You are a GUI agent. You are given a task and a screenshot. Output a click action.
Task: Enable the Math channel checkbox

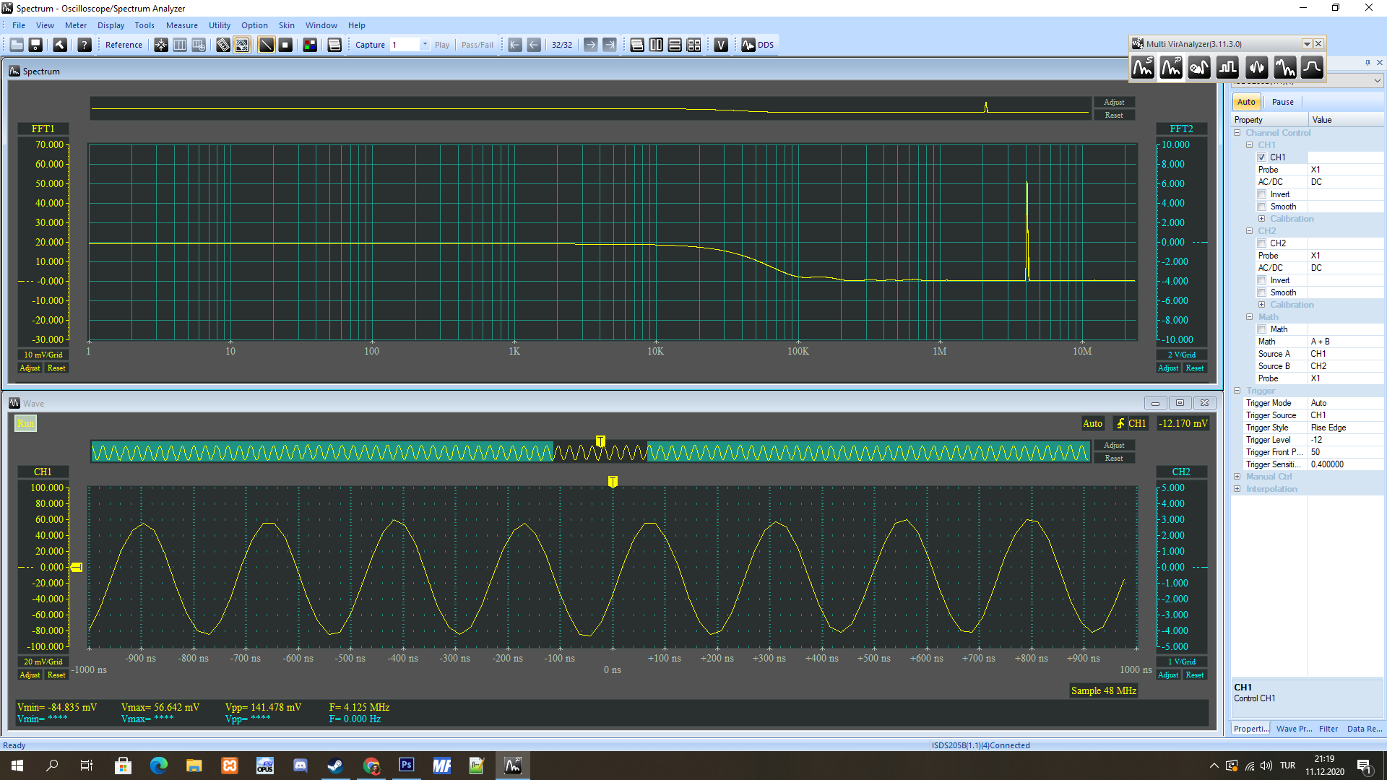tap(1262, 329)
